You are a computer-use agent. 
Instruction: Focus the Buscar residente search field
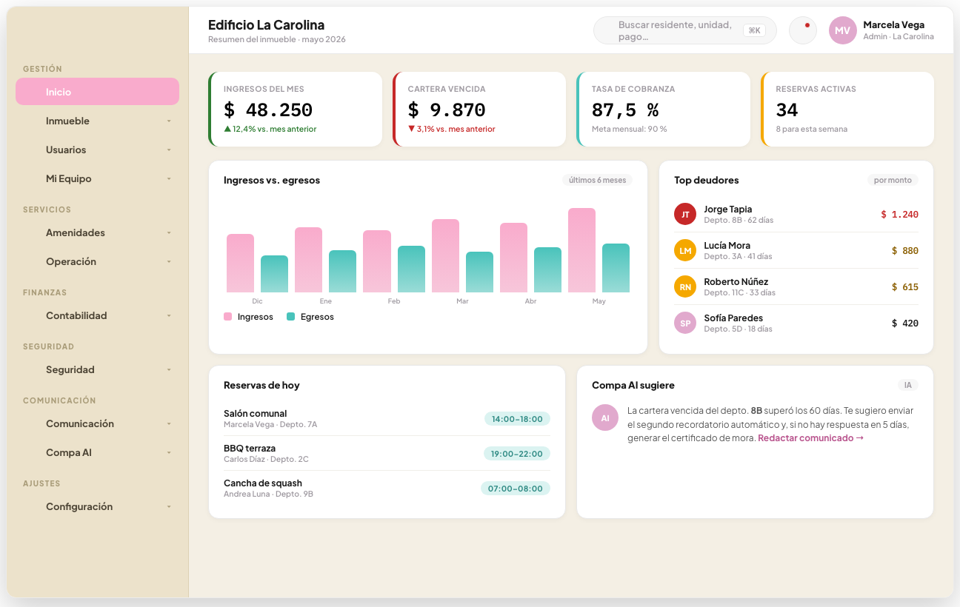point(685,30)
